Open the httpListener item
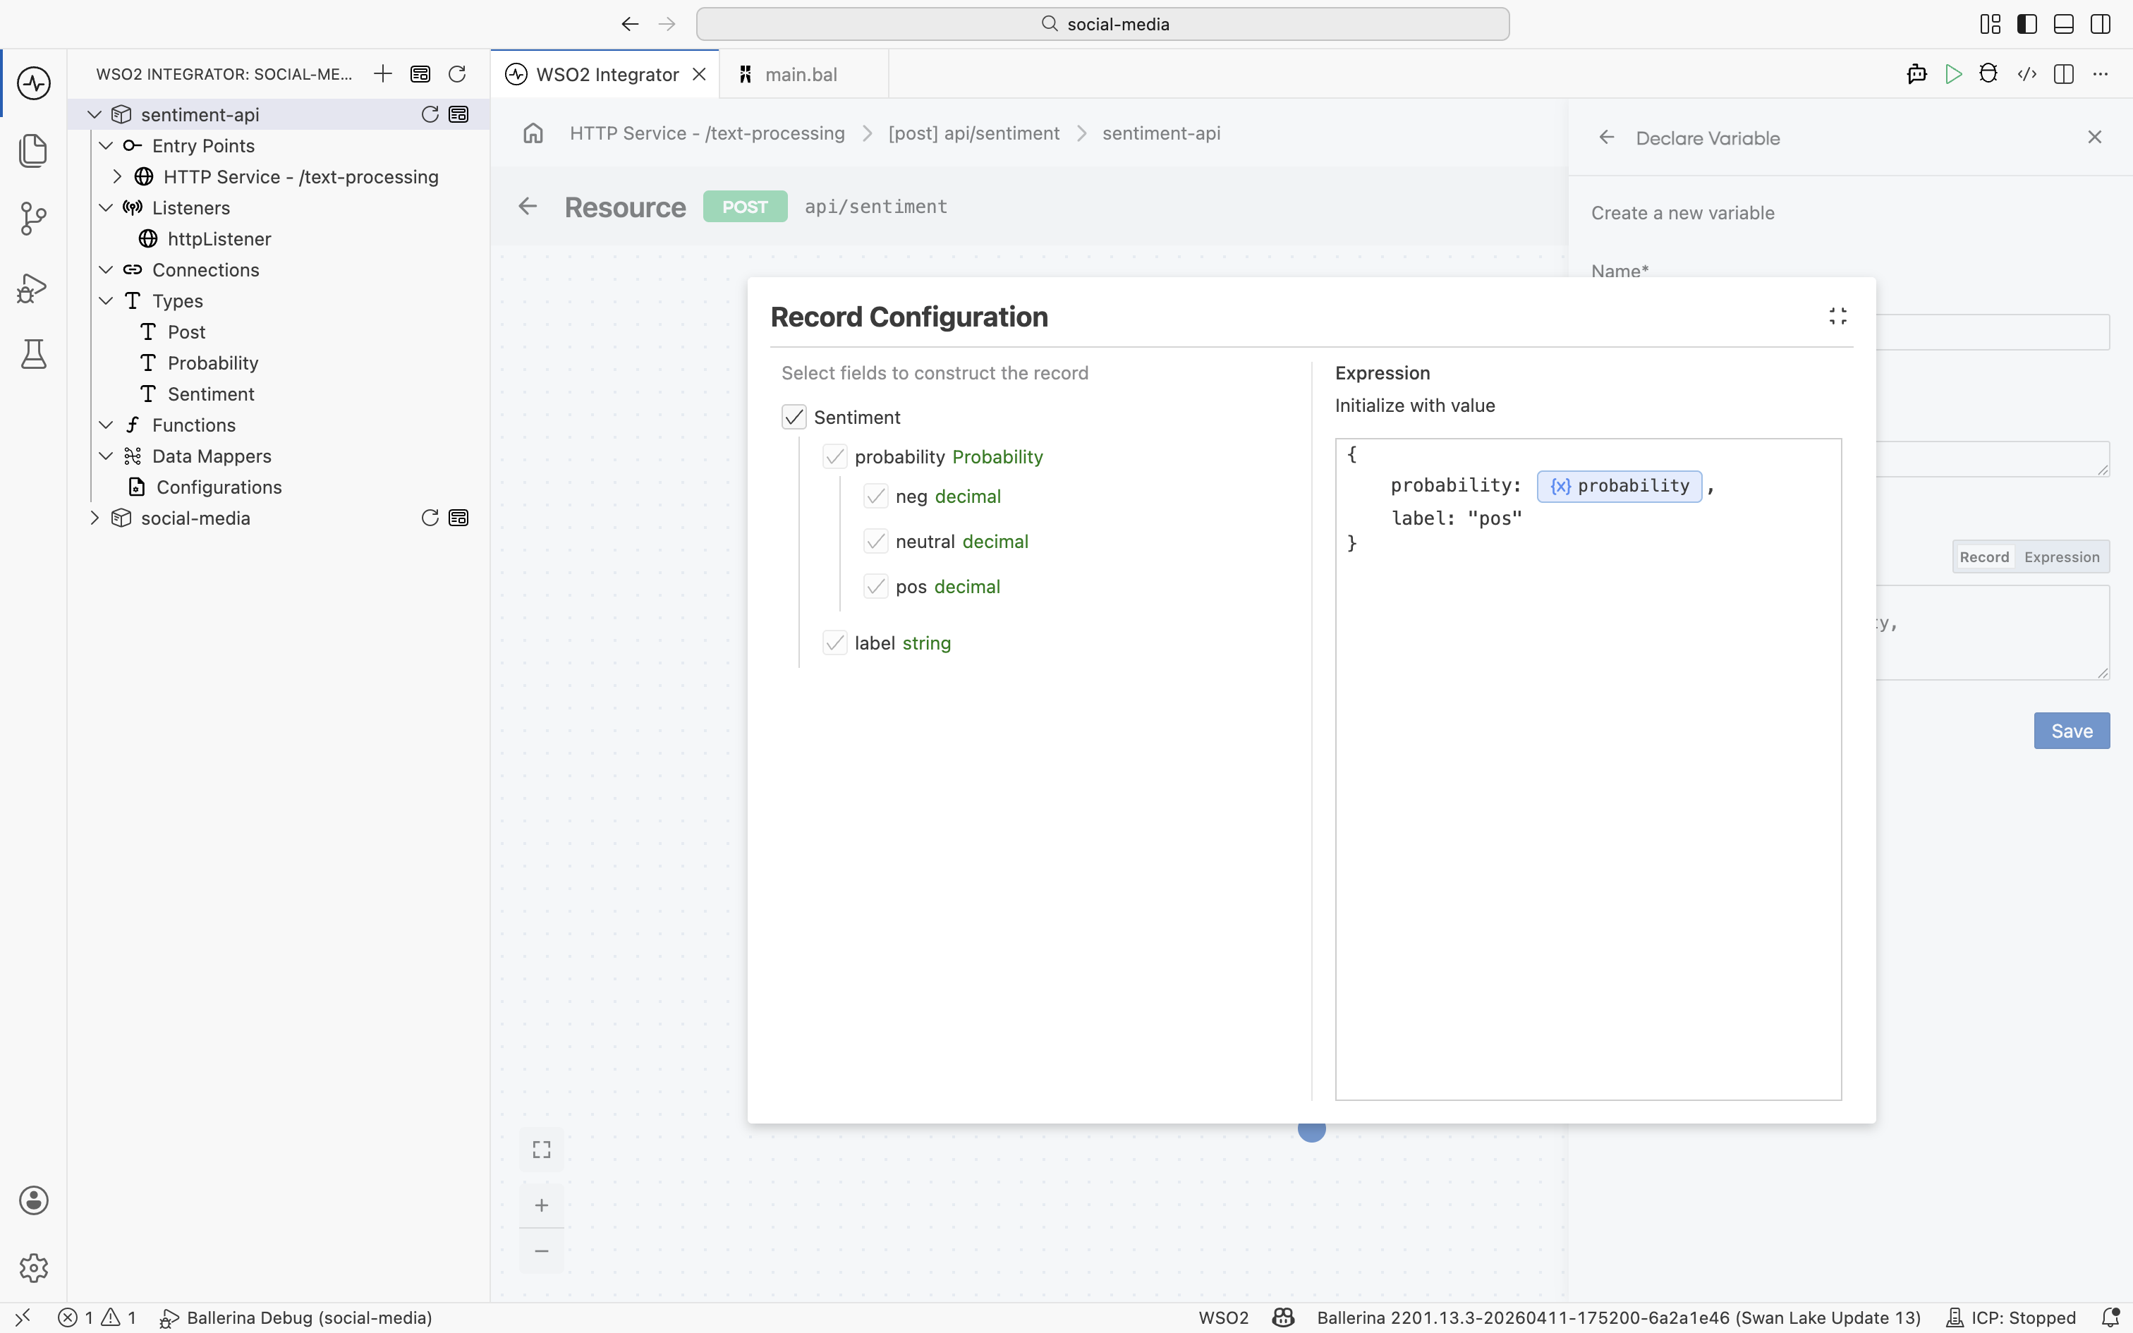 219,239
